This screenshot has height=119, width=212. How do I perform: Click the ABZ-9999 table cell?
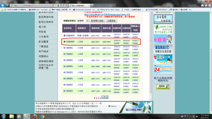click(107, 42)
